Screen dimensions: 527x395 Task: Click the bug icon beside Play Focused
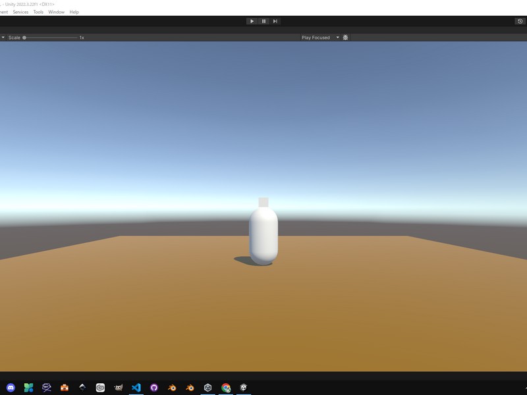[x=346, y=38]
